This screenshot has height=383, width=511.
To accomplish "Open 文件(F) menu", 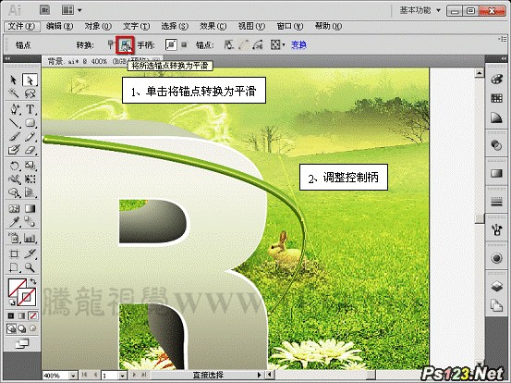I will coord(21,27).
